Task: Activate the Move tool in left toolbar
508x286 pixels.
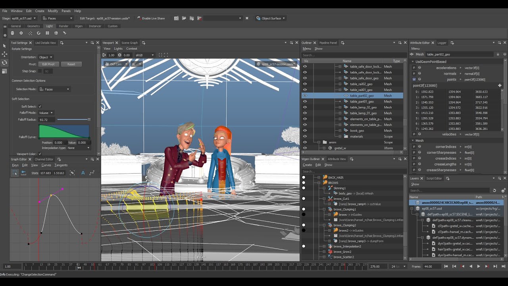Action: pyautogui.click(x=4, y=54)
